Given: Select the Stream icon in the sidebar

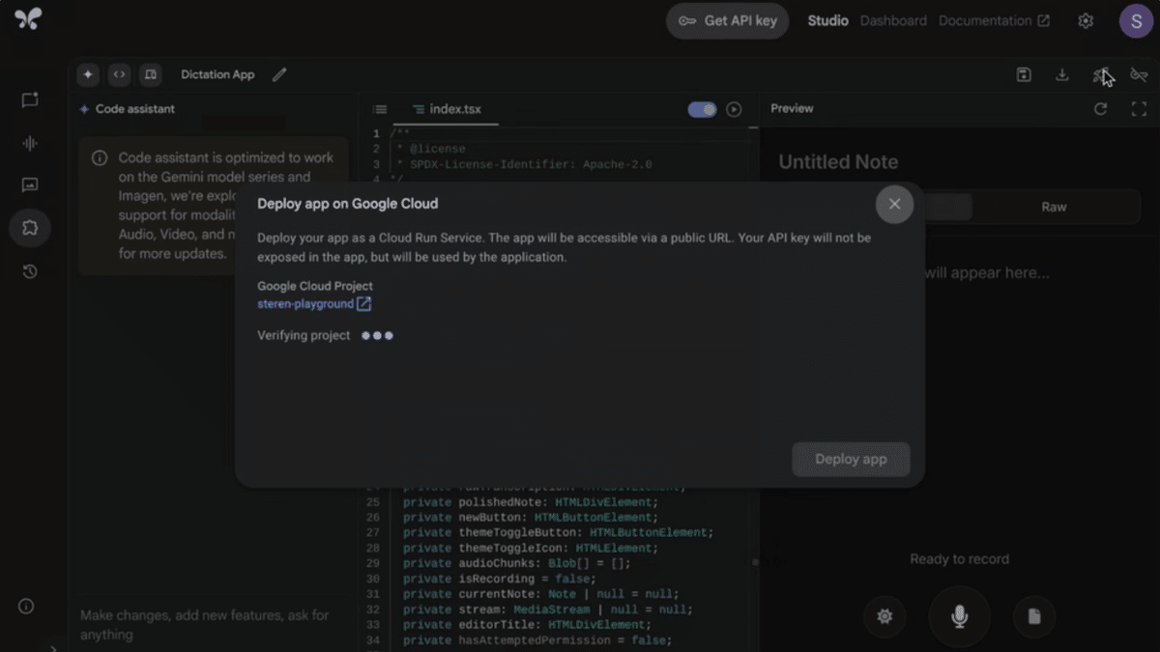Looking at the screenshot, I should coord(29,143).
